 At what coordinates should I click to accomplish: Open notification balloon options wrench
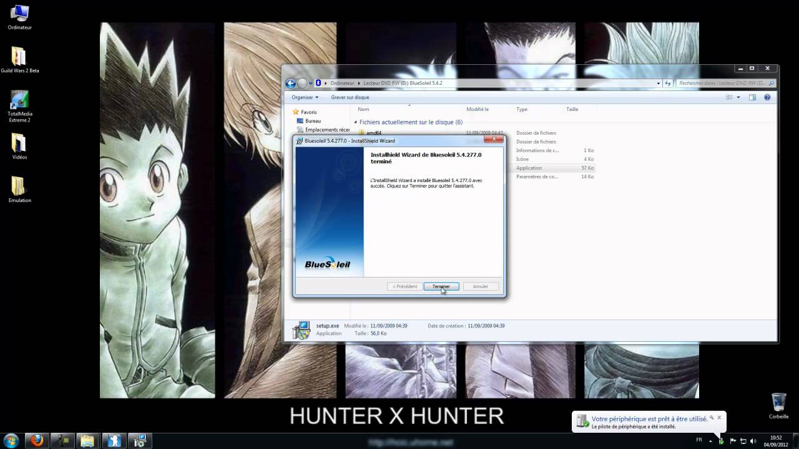pos(711,417)
